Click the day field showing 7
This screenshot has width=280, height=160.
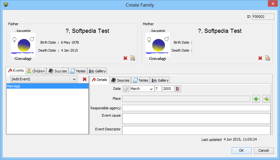click(158, 89)
